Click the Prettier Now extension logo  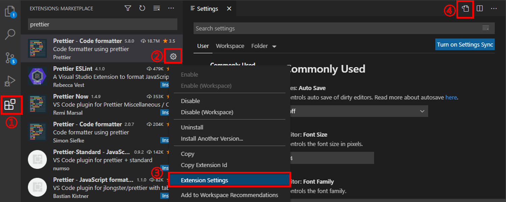pyautogui.click(x=37, y=104)
